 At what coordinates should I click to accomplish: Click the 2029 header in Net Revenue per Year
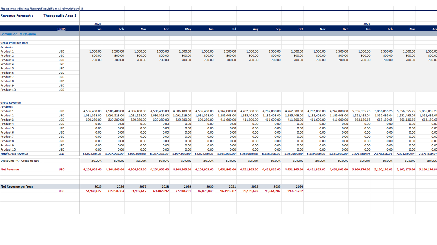(x=188, y=186)
